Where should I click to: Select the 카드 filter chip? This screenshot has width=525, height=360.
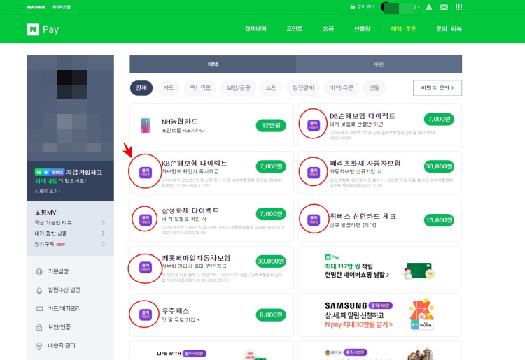[x=168, y=88]
